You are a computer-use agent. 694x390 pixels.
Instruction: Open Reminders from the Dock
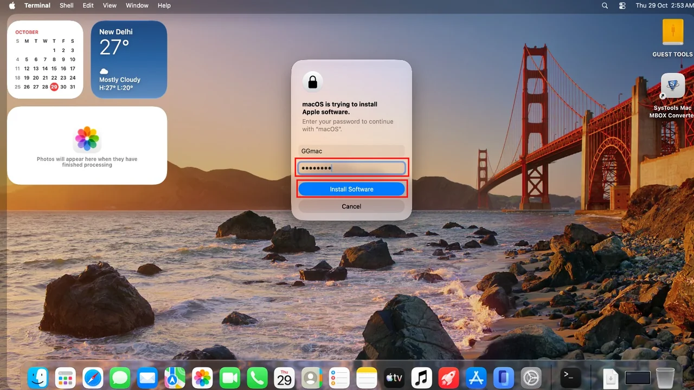click(339, 378)
